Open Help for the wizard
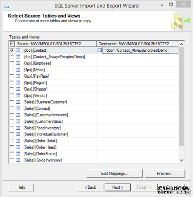The image size is (193, 197). [x=21, y=187]
